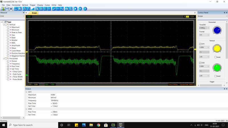Open the Time/DIV dropdown
Screen dimensions: 228x128
[208, 28]
